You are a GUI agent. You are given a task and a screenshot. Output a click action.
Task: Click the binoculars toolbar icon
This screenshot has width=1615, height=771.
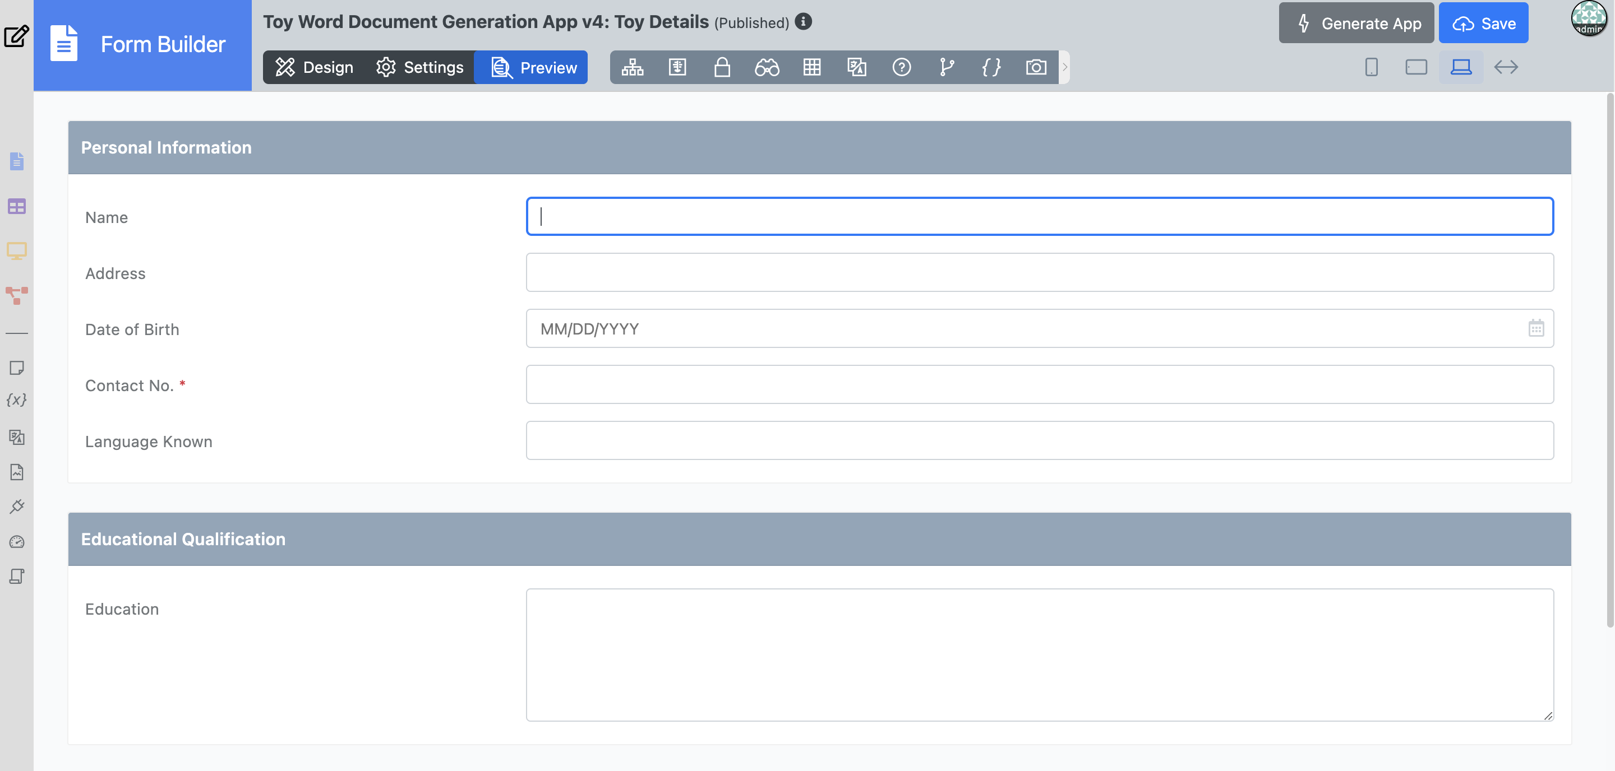click(767, 67)
